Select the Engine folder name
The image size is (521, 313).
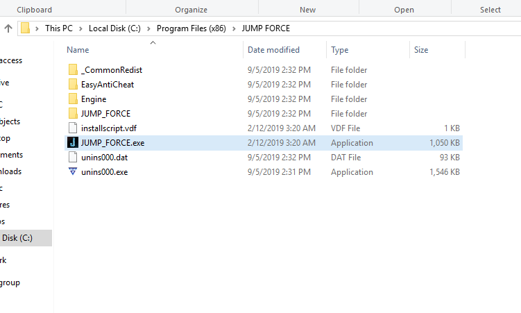(94, 99)
